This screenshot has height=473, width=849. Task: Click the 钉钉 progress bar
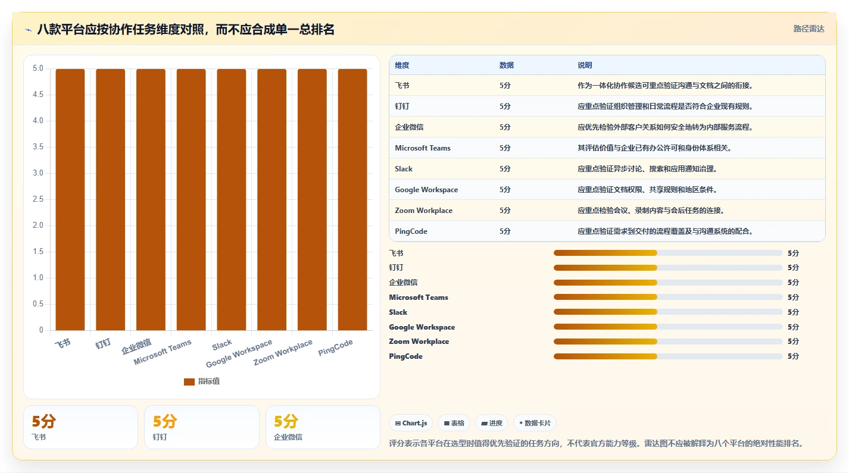[x=668, y=268]
